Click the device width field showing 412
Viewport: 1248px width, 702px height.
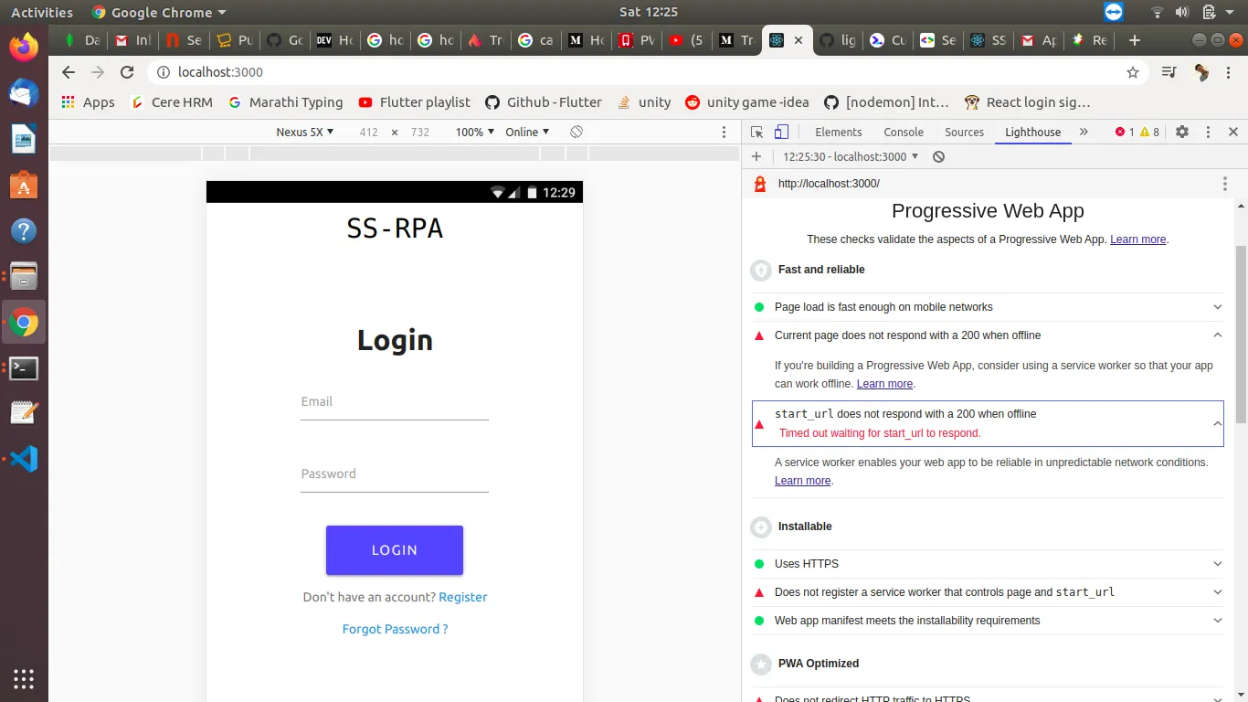[x=369, y=132]
